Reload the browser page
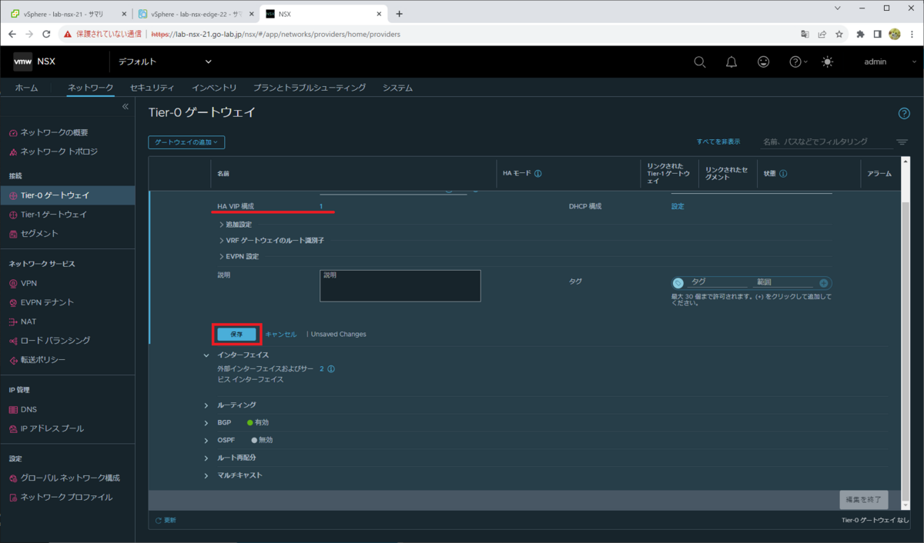Image resolution: width=924 pixels, height=543 pixels. click(x=46, y=34)
